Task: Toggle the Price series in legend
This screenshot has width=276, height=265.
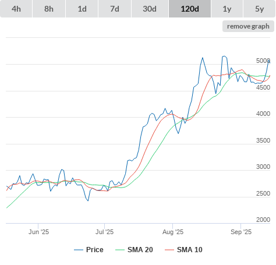Action: coord(95,250)
